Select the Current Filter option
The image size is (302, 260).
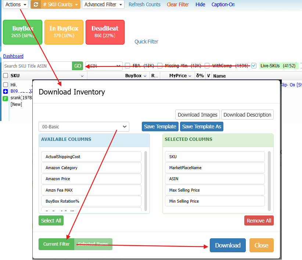[56, 244]
